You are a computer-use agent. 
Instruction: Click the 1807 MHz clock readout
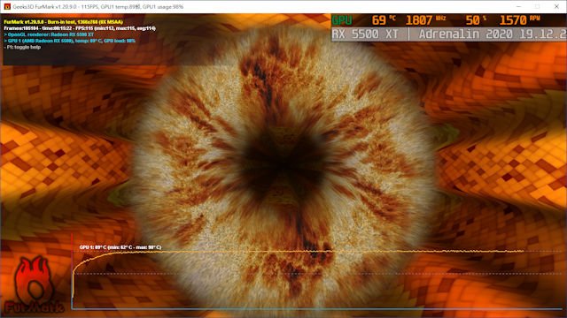click(x=425, y=20)
